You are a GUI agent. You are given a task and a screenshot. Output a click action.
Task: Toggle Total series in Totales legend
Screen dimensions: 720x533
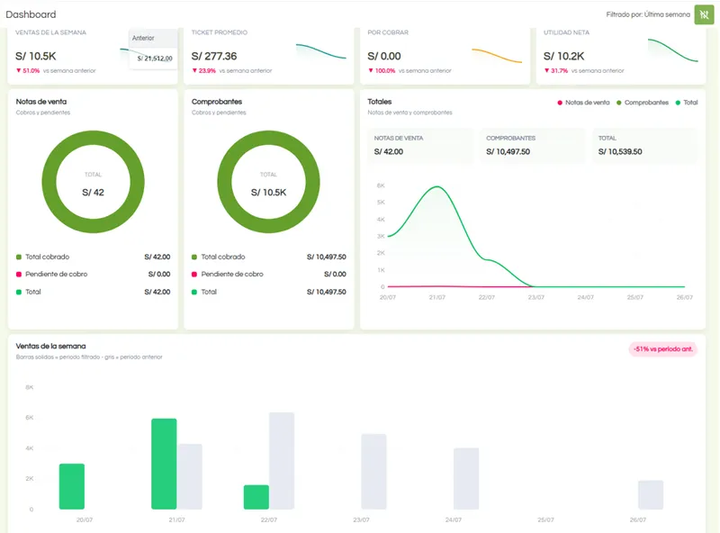687,103
